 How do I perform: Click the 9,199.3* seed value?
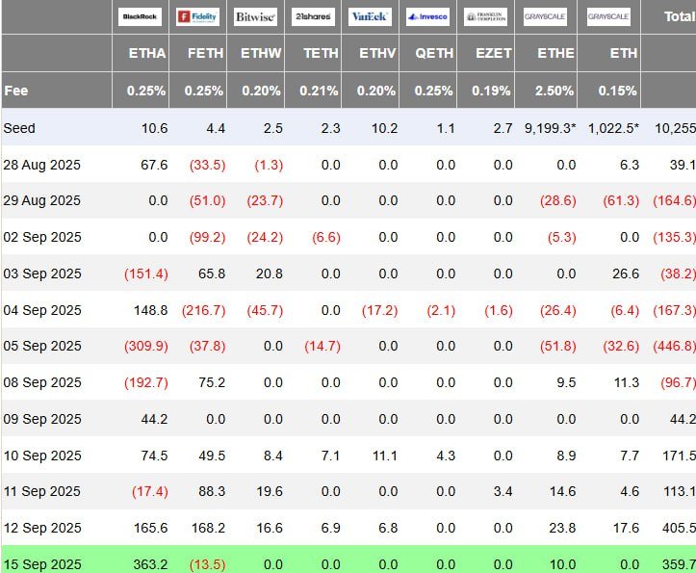(x=551, y=128)
